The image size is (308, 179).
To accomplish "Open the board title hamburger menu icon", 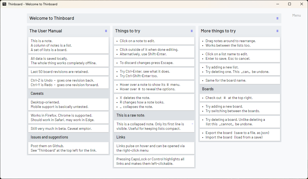I will [277, 18].
